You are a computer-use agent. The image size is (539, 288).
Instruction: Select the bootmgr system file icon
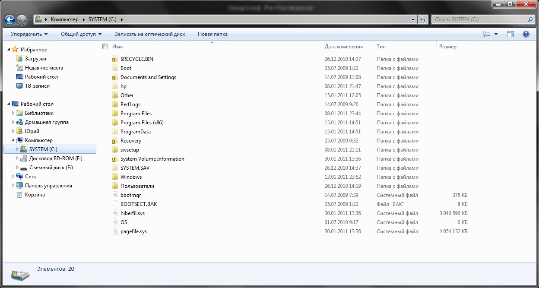point(115,195)
